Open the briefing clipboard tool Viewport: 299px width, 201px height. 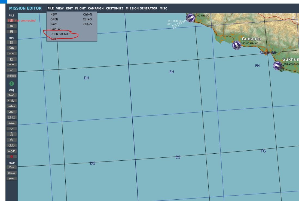[11, 42]
